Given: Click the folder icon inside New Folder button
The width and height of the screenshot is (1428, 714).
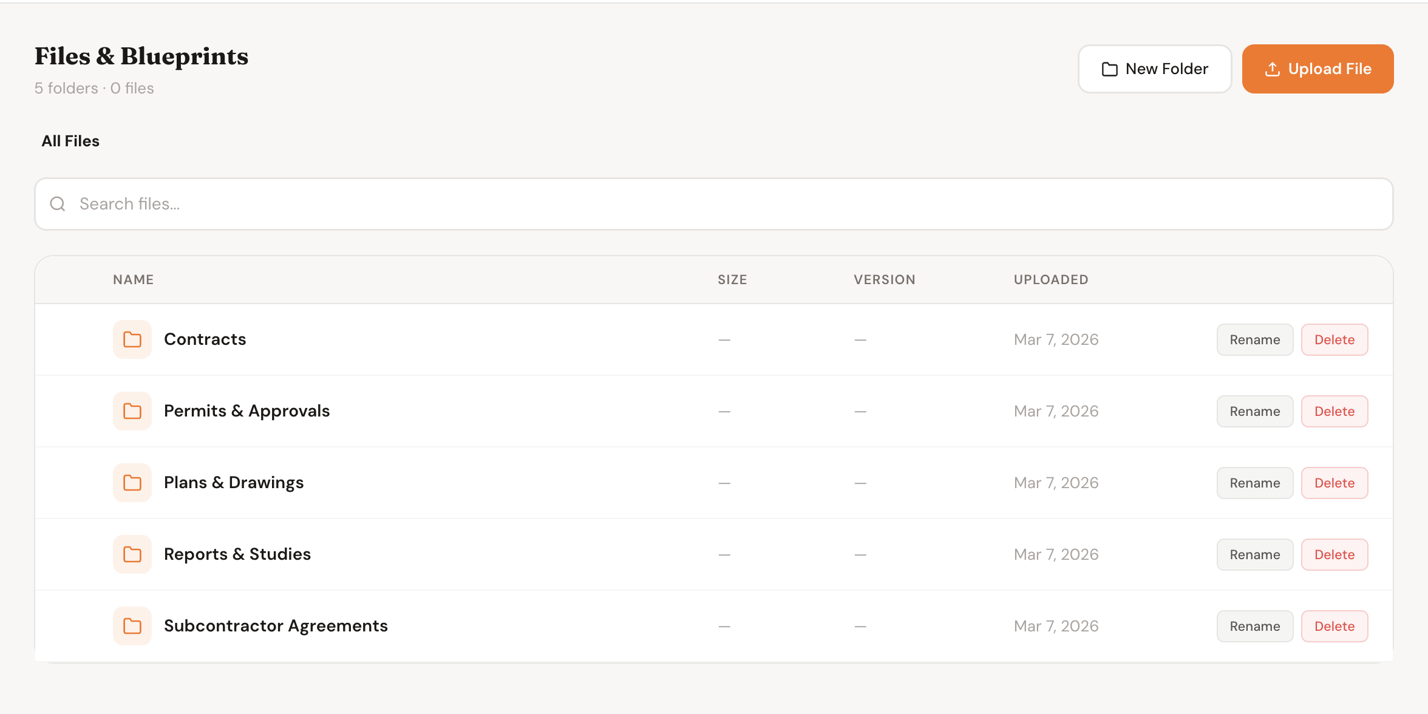Looking at the screenshot, I should [1109, 69].
